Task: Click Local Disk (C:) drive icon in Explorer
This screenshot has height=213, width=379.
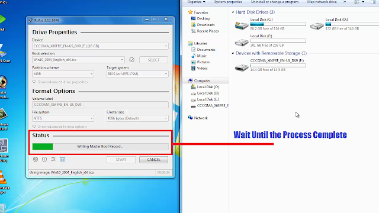Action: 242,25
